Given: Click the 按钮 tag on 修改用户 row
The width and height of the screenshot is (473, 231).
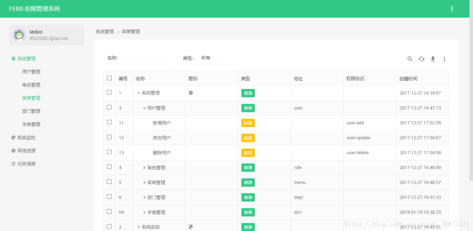Looking at the screenshot, I should [248, 138].
